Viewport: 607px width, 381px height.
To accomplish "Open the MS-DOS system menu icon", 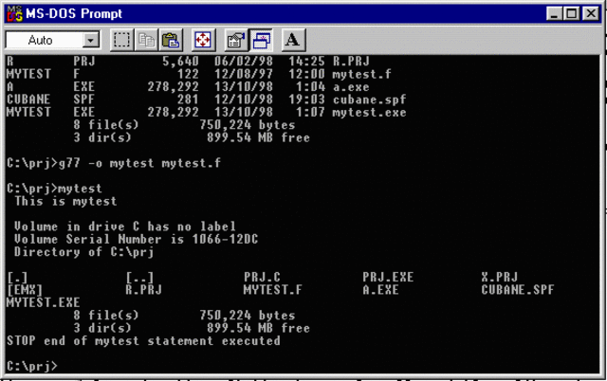I will 15,14.
